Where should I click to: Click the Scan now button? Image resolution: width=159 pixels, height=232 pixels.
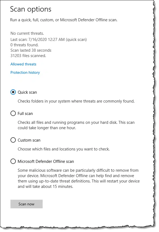click(x=27, y=204)
